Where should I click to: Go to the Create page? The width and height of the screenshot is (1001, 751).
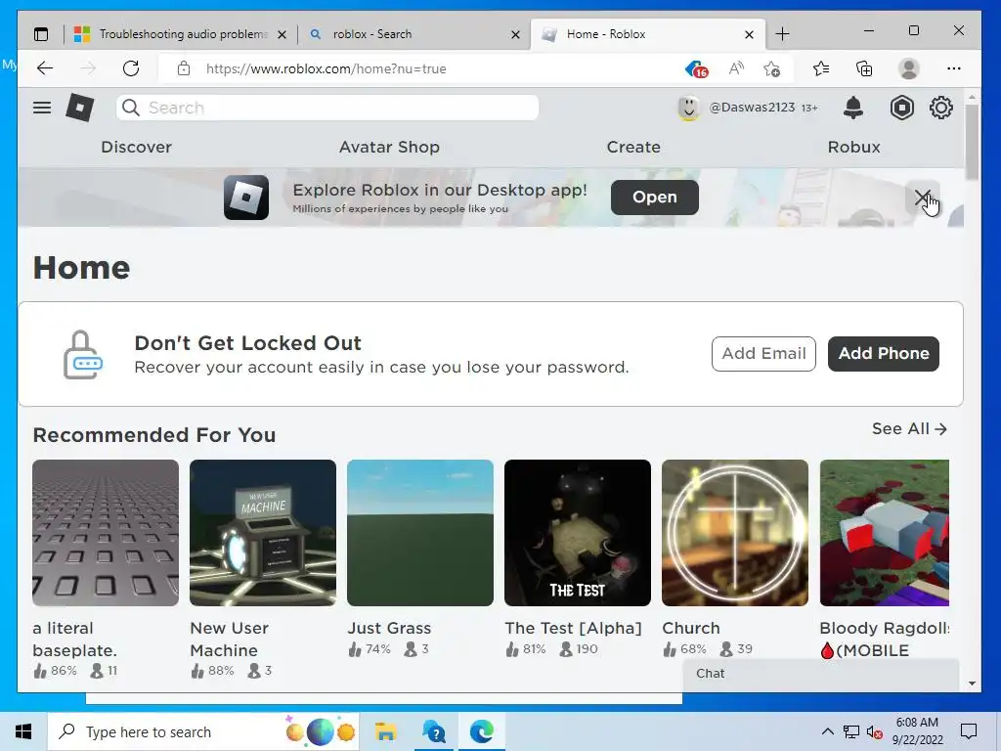pos(633,147)
